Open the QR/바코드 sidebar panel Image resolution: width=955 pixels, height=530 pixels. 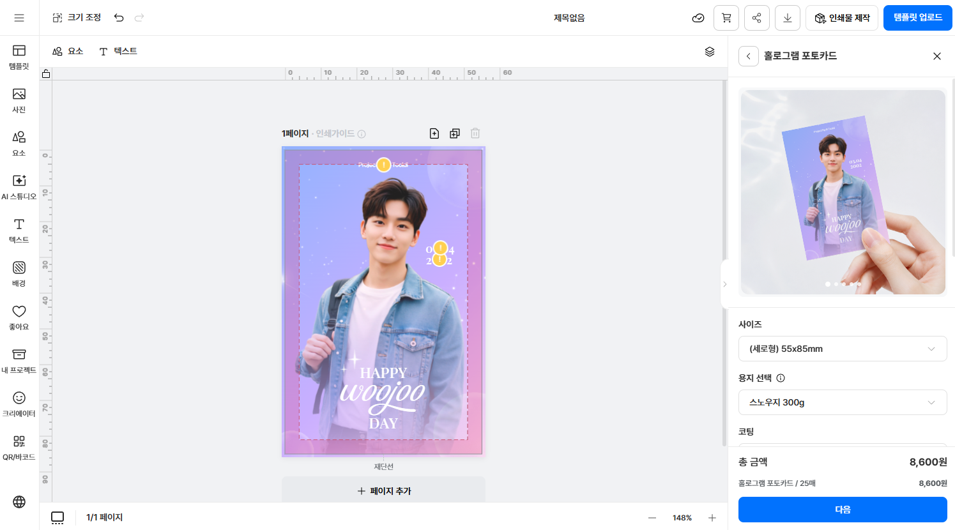click(x=19, y=448)
